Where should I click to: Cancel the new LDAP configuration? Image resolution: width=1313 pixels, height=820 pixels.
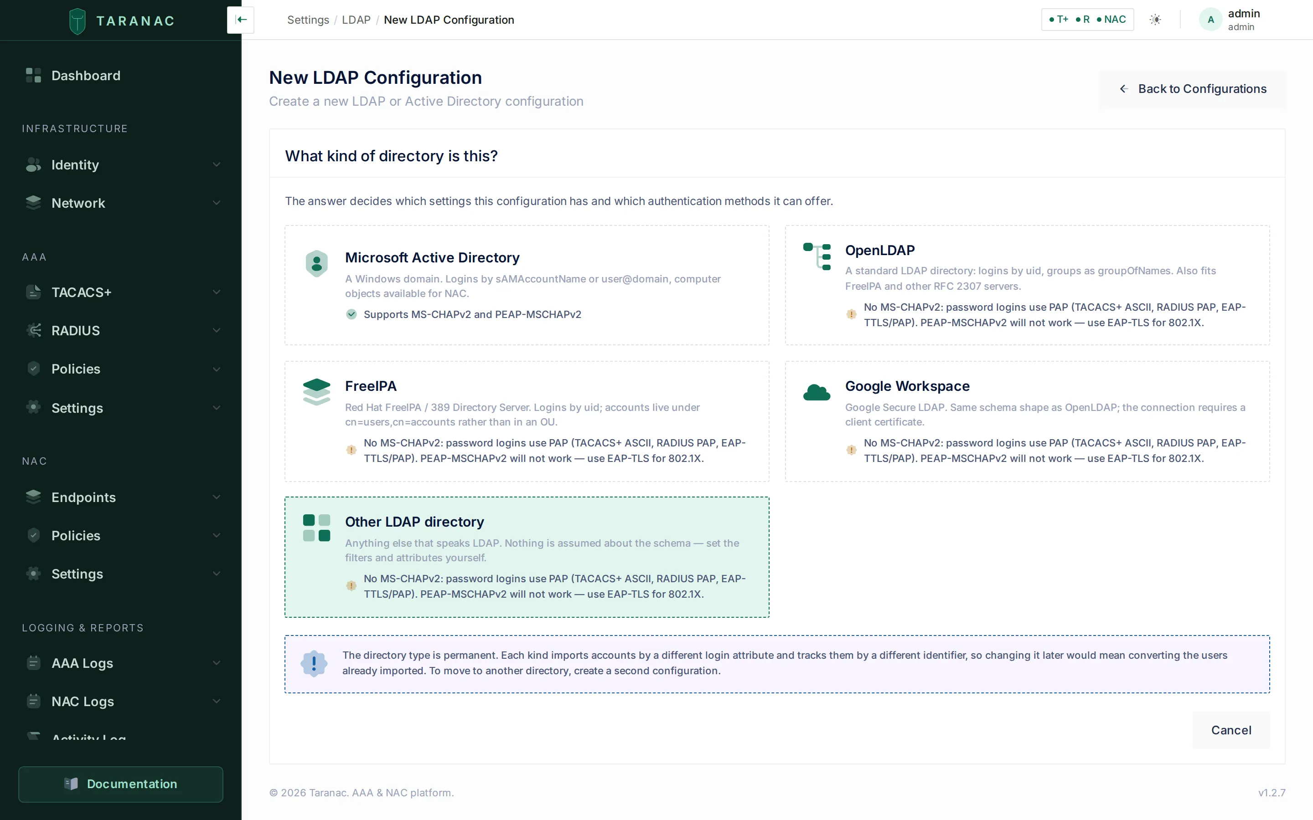pos(1231,730)
